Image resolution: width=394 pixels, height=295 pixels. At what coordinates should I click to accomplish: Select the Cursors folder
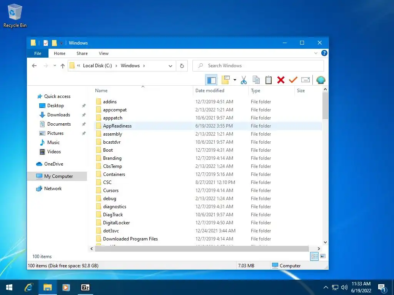tap(111, 191)
